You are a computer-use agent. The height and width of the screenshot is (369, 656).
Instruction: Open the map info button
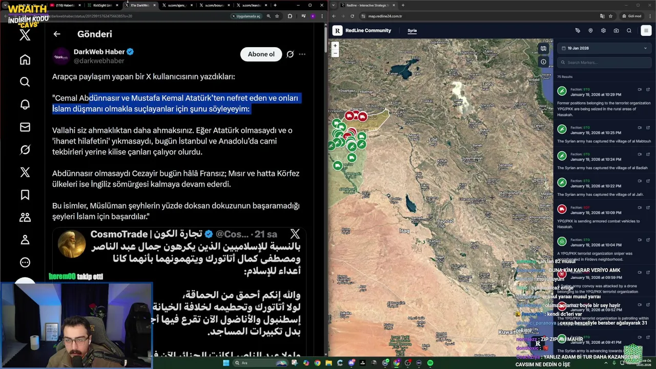[x=543, y=62]
